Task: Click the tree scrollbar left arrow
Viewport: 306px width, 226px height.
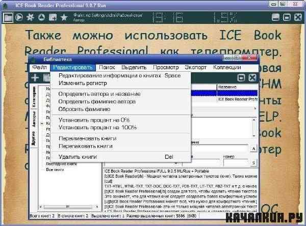Action: pos(41,207)
